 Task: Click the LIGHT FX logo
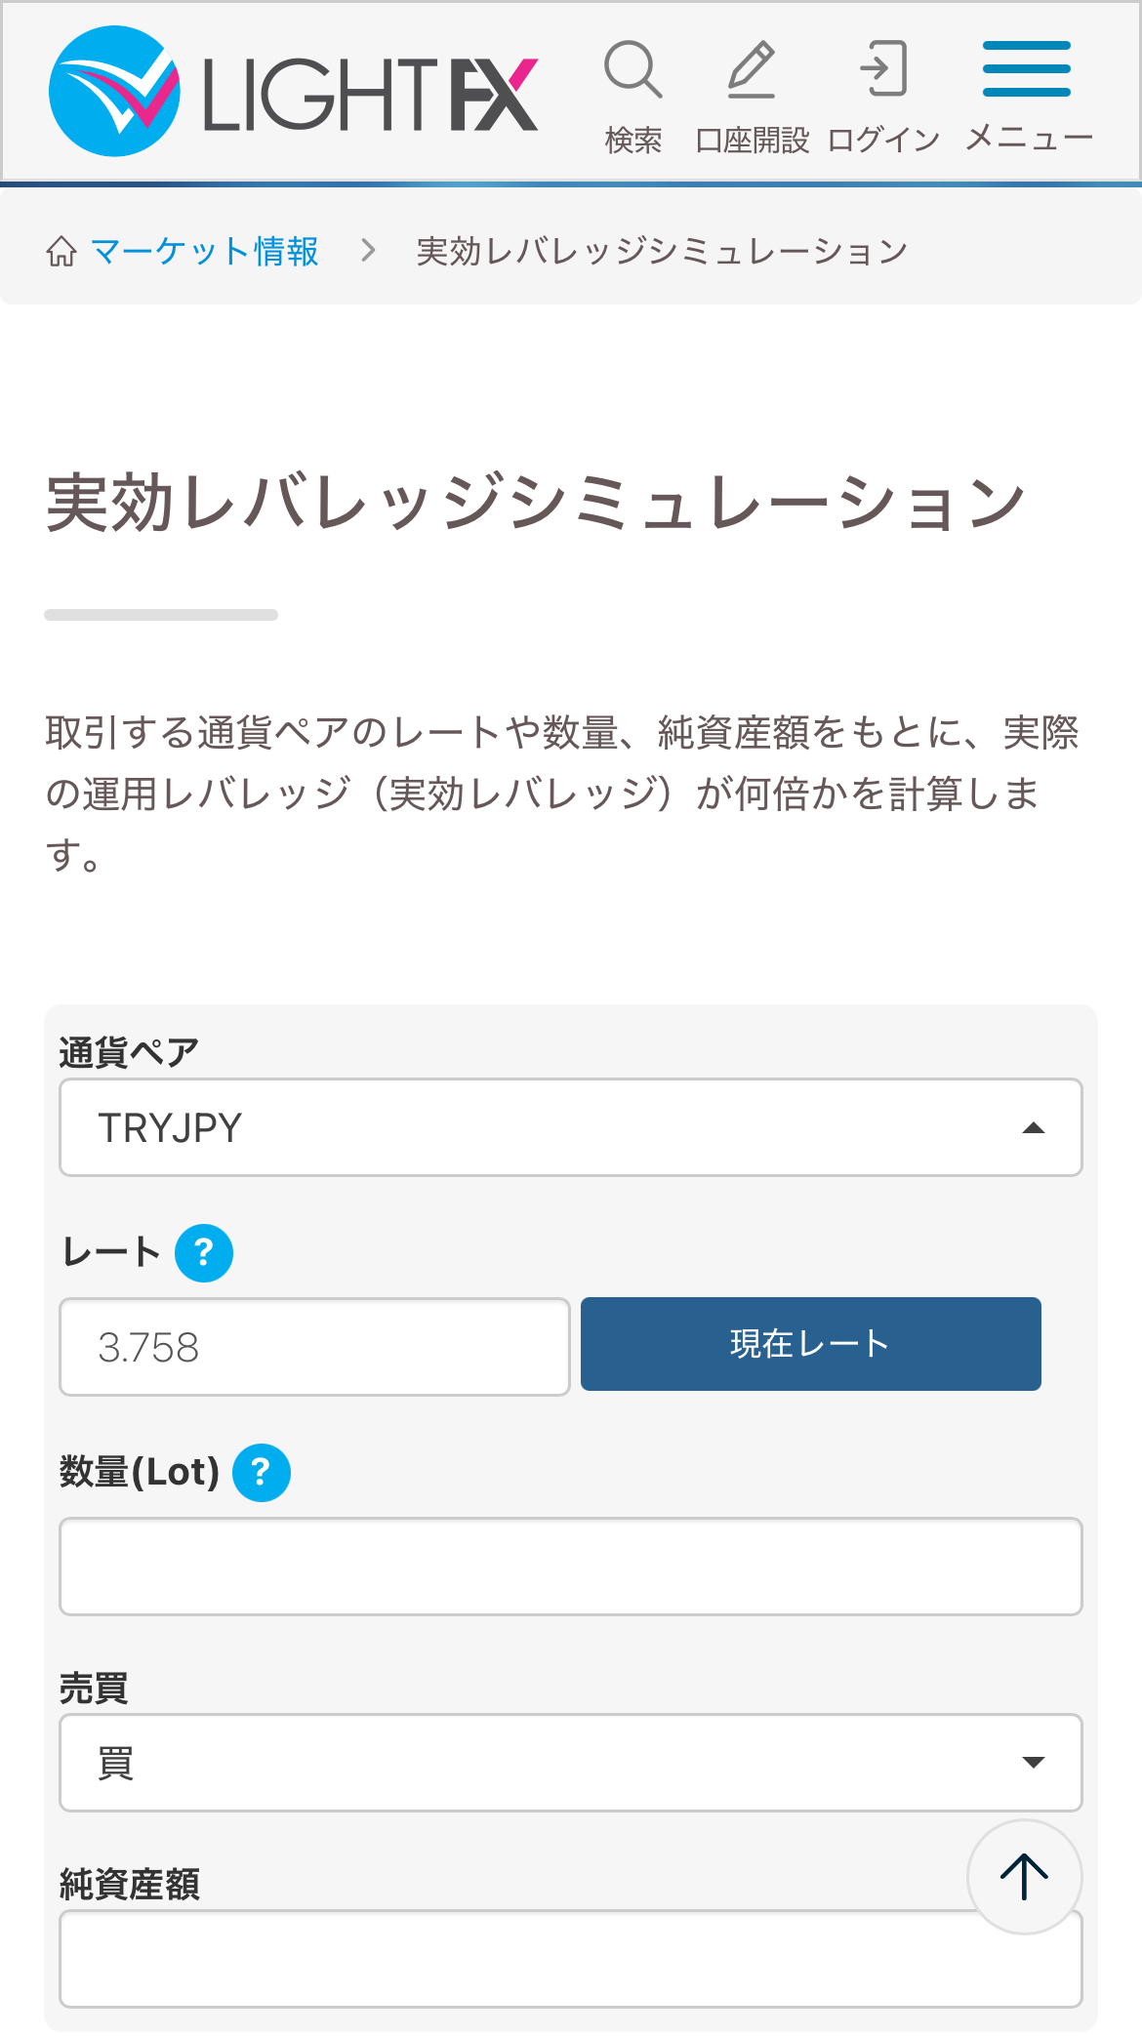(293, 91)
